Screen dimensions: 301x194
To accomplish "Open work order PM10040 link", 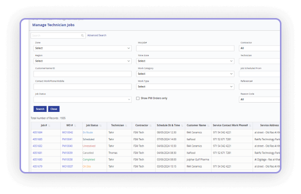I will click(x=67, y=146).
